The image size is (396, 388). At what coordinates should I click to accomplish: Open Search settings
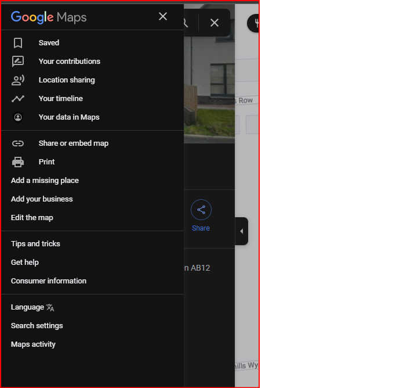tap(92, 326)
